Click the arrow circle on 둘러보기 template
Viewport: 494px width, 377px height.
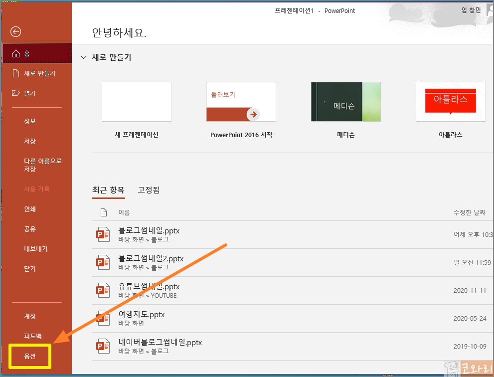click(x=253, y=114)
